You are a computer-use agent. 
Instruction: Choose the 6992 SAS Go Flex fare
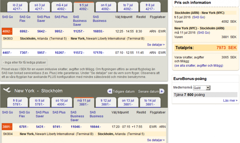(x=24, y=31)
